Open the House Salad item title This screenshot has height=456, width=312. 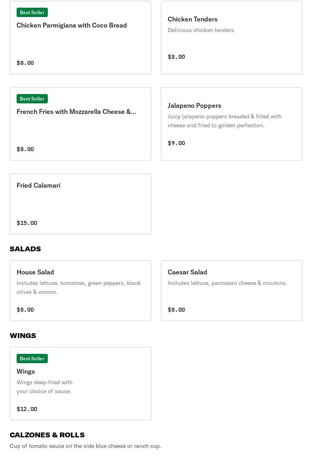(x=35, y=272)
